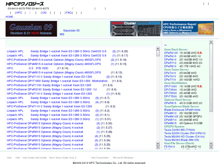
Task: Open DPeT110 II entry dated 11.6.3
Action: [x=49, y=107]
